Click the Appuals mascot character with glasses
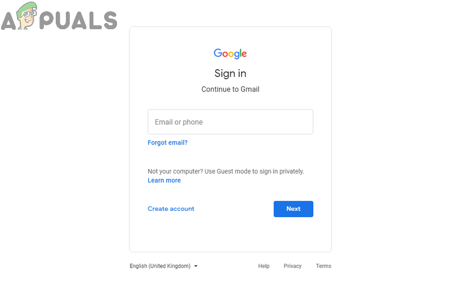 pyautogui.click(x=28, y=18)
